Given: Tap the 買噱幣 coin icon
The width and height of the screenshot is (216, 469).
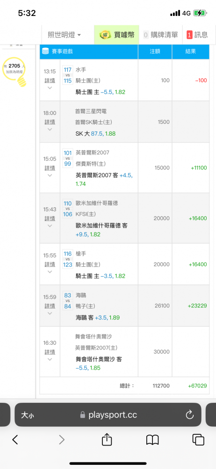Looking at the screenshot, I should point(105,35).
